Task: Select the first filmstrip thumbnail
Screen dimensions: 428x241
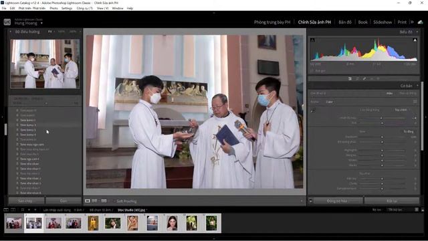Action: click(x=14, y=223)
